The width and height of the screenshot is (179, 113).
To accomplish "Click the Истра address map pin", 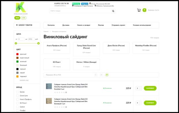I will pyautogui.click(x=90, y=4).
